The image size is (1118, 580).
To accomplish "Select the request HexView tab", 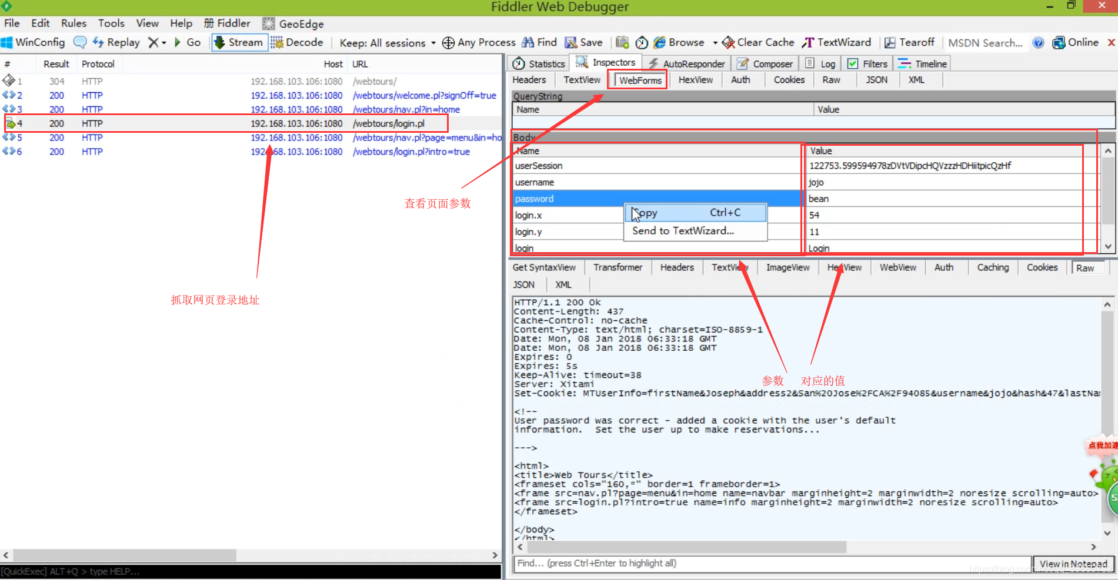I will pos(695,80).
